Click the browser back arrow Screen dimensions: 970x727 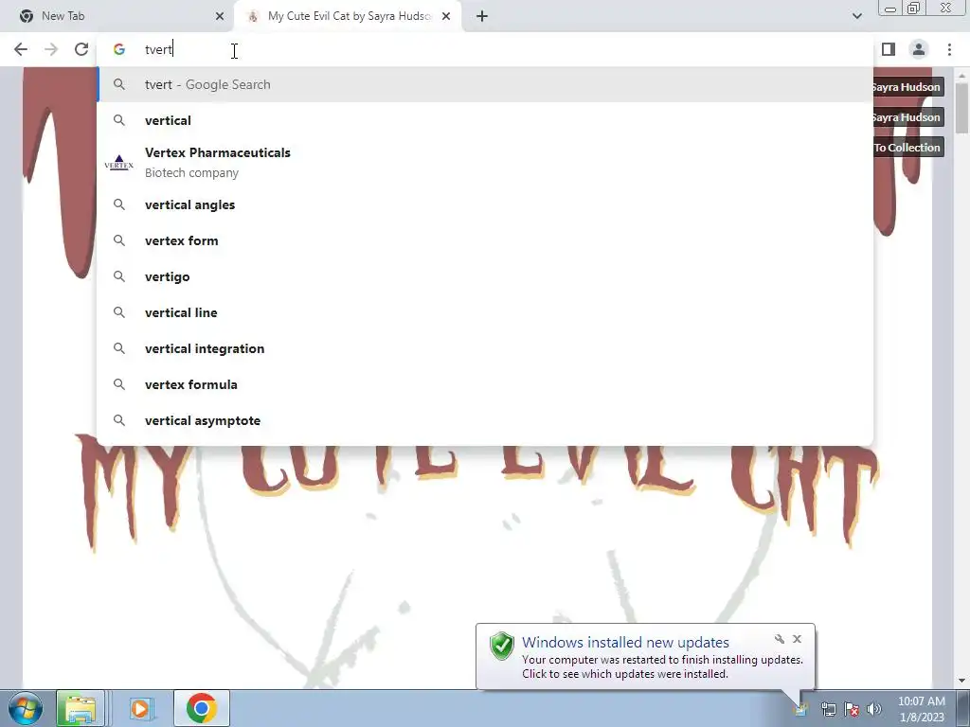coord(21,49)
